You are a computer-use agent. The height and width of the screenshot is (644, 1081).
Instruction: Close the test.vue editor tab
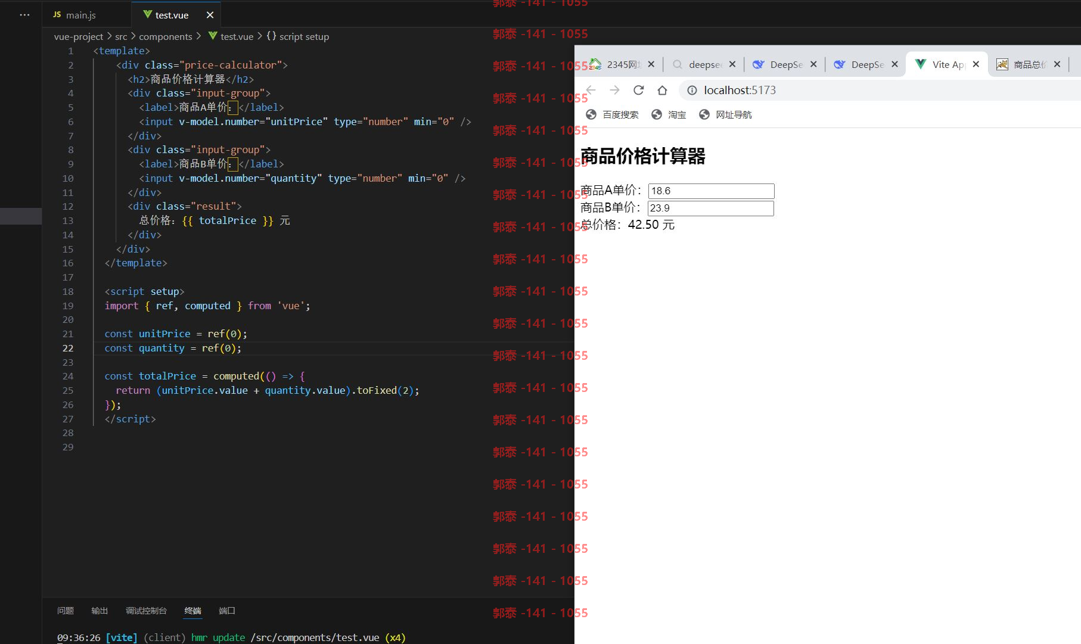click(x=210, y=15)
